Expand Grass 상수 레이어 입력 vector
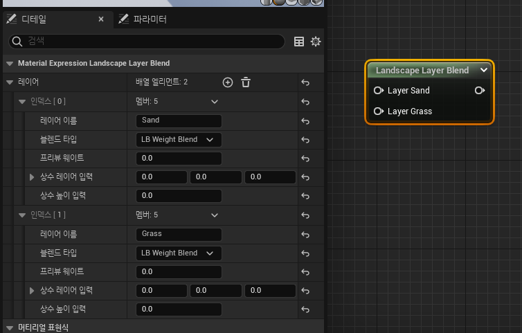522x333 pixels. (x=32, y=291)
